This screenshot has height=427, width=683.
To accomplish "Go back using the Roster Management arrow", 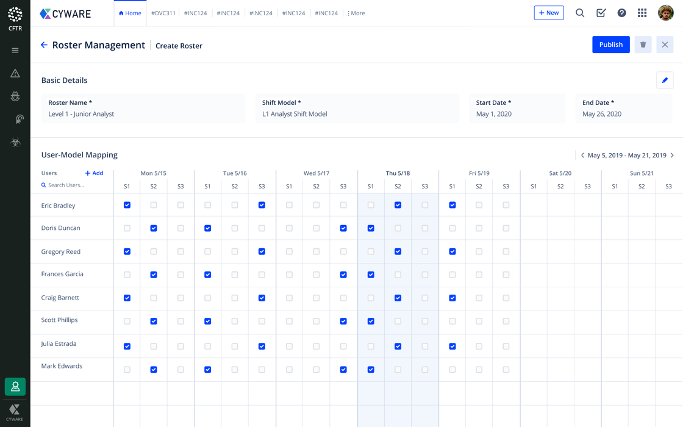I will 44,45.
